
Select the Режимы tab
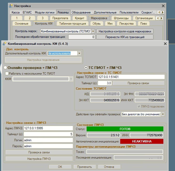click(63, 12)
